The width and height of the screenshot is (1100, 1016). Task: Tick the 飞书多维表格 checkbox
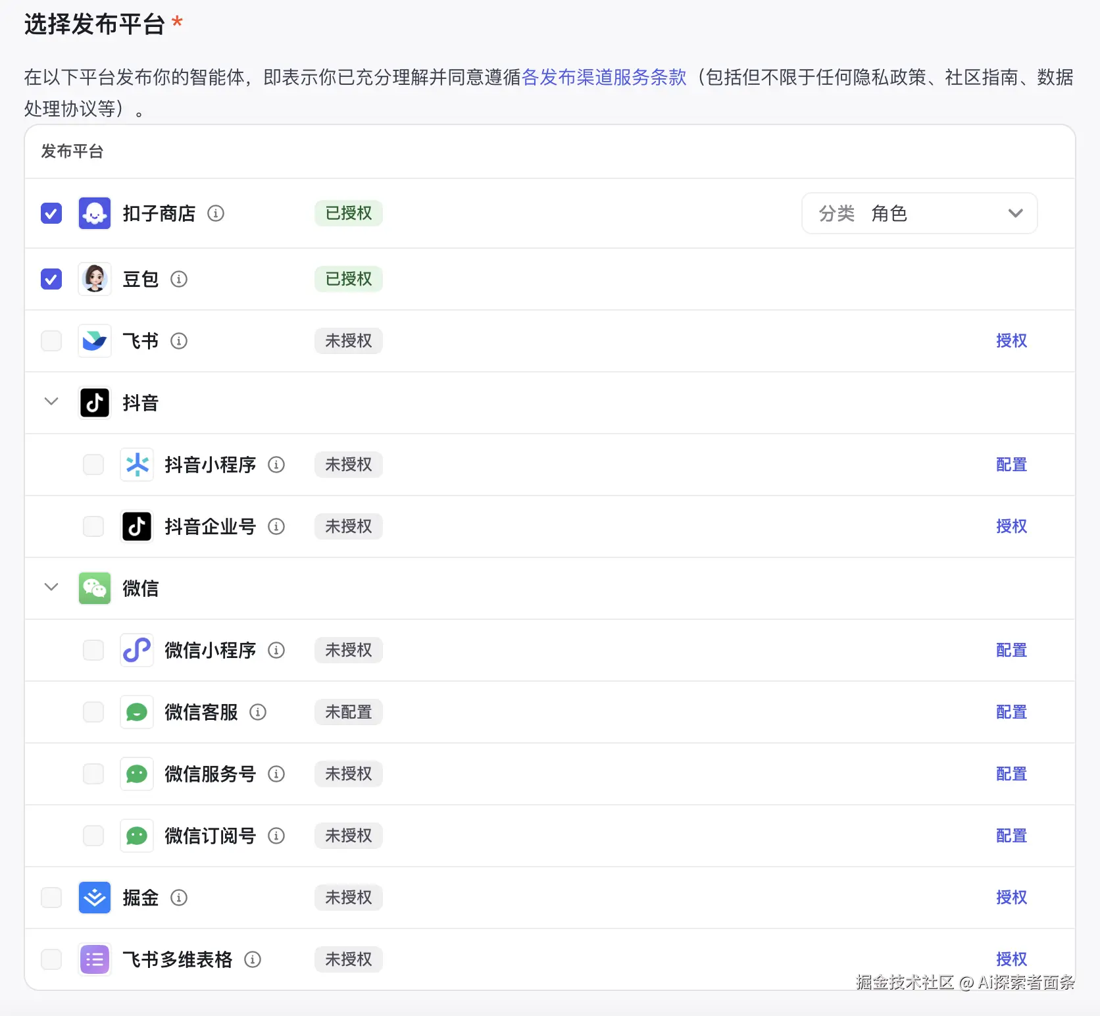click(51, 959)
